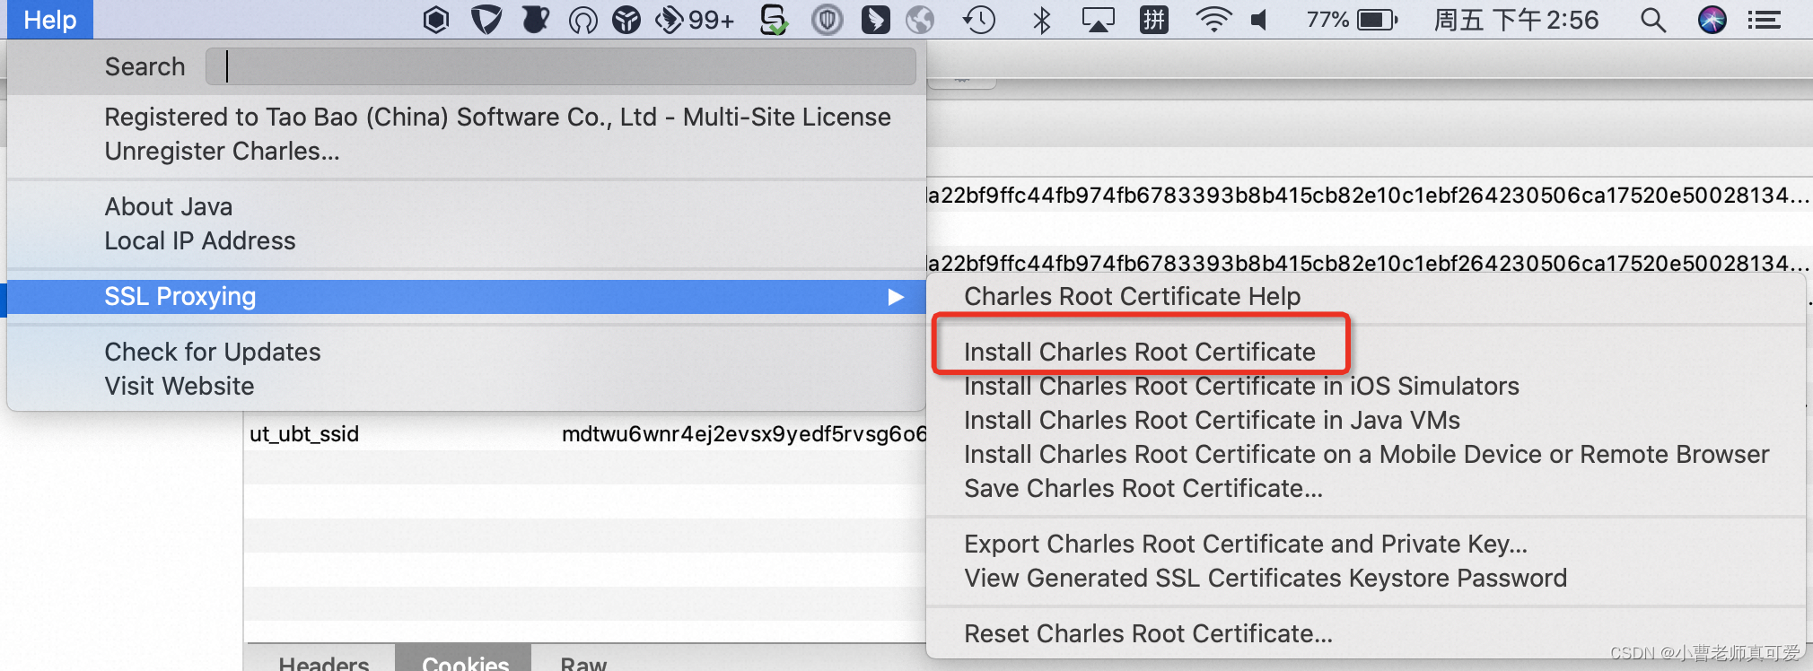Click the Registered to Tao Bao license entry
The height and width of the screenshot is (671, 1813).
pos(497,117)
